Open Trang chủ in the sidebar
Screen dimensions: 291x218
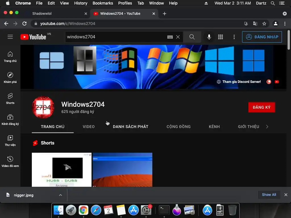click(x=10, y=57)
